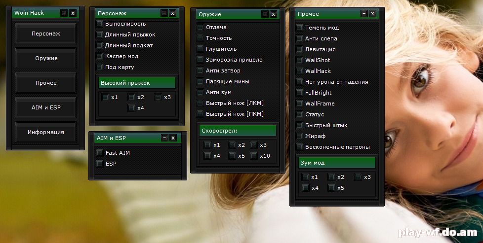Enable the WallHack checkbox

pyautogui.click(x=299, y=71)
